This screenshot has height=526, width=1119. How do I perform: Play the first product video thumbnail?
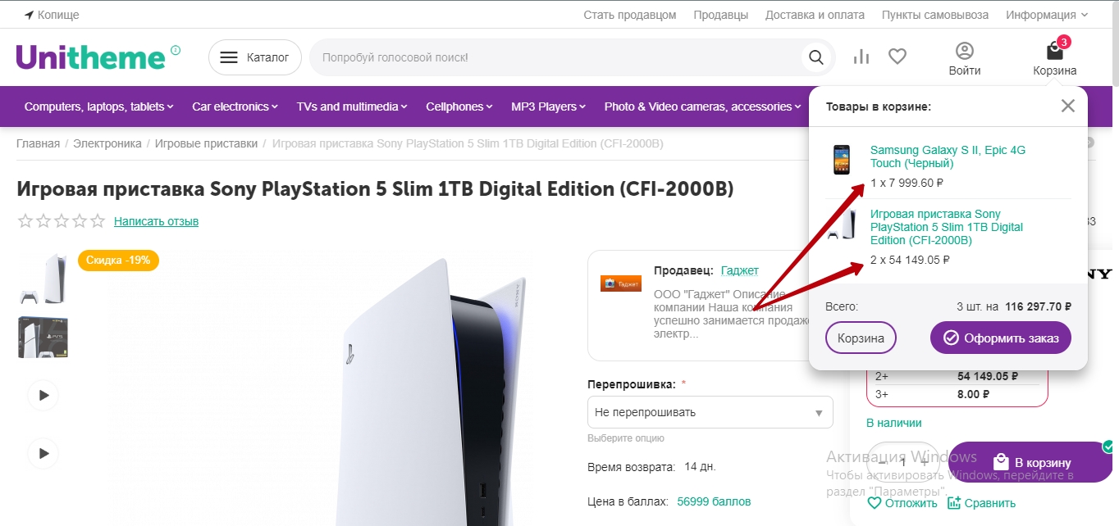(43, 395)
